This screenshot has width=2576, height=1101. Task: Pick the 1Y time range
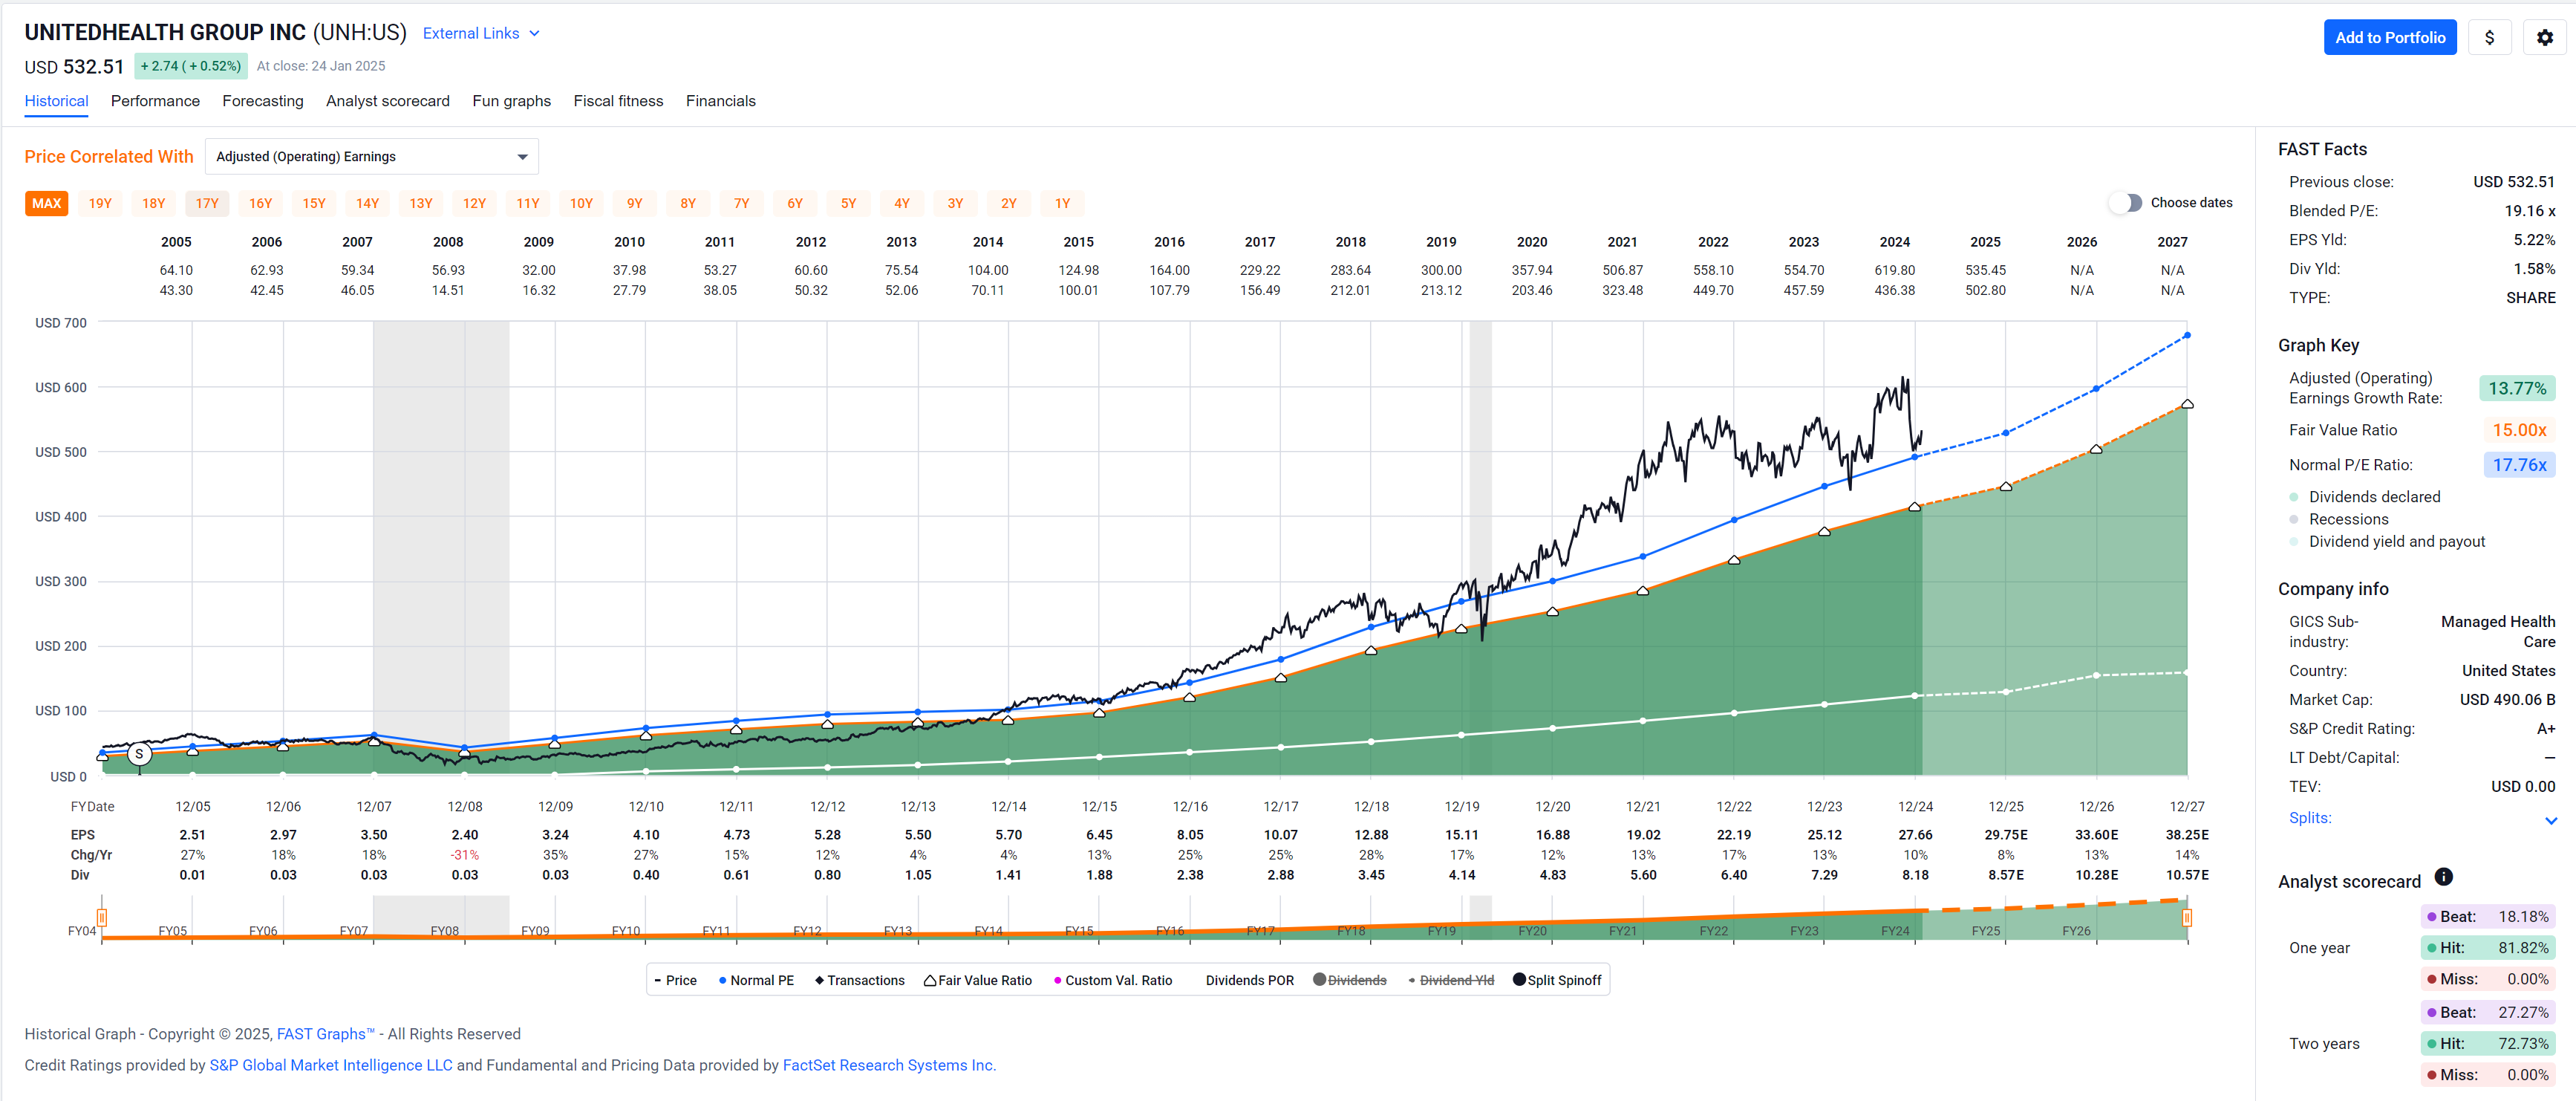pyautogui.click(x=1062, y=204)
